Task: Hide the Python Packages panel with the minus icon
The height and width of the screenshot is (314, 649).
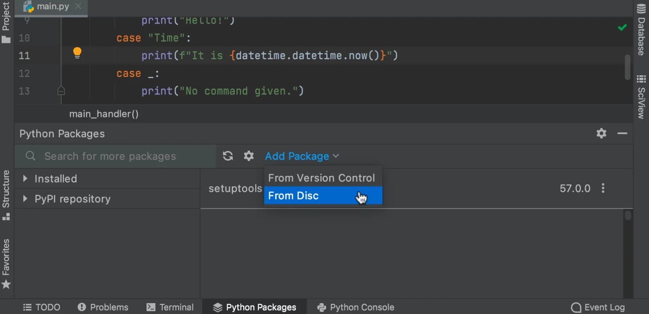Action: [x=622, y=133]
